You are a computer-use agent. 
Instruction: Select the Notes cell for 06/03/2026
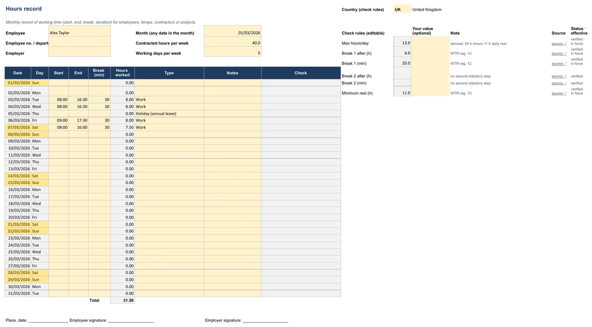232,120
